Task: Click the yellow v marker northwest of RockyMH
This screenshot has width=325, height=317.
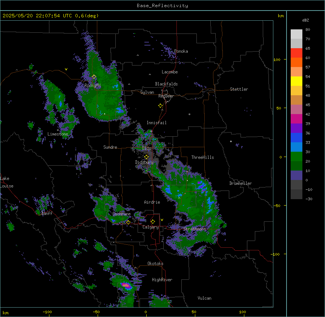Action: (66, 69)
